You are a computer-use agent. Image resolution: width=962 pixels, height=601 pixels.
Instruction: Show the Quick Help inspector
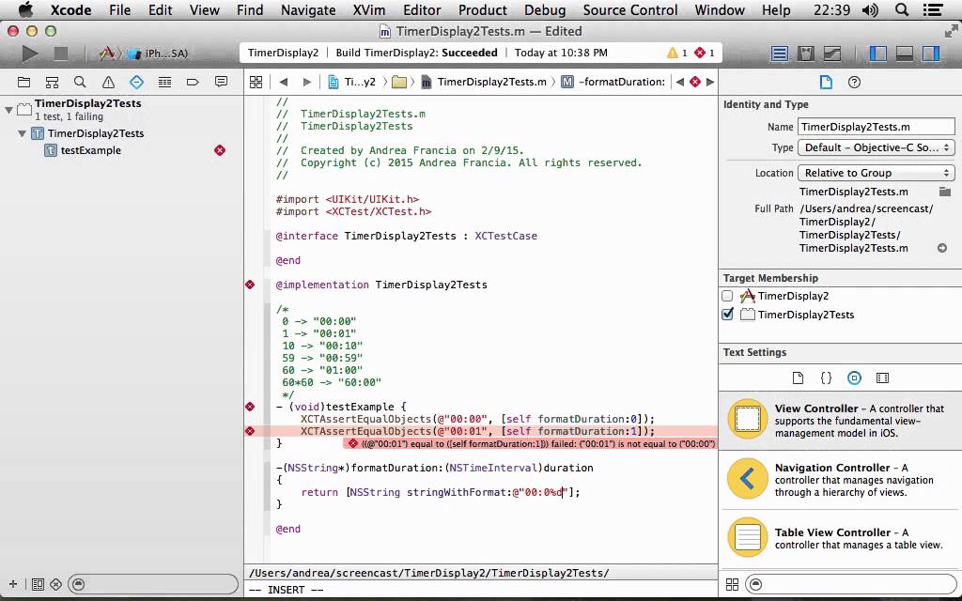coord(854,83)
